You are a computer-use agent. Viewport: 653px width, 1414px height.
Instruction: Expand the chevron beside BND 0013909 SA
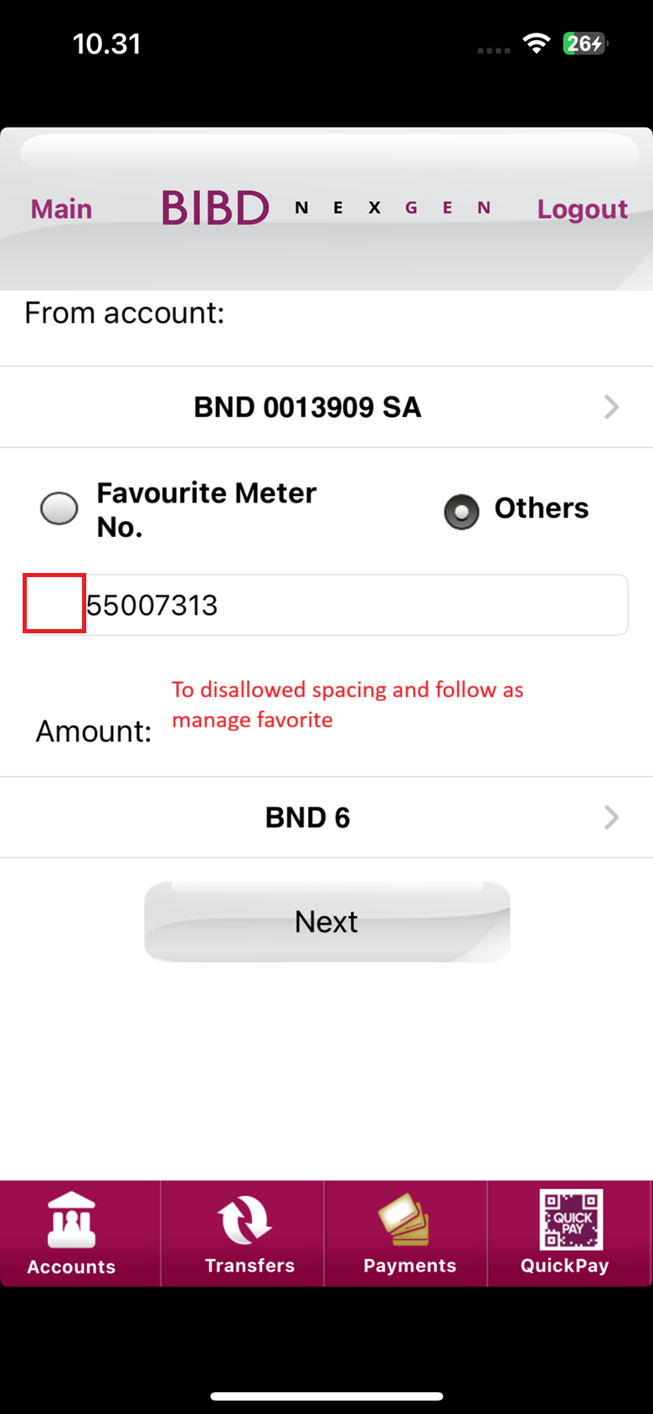[x=612, y=407]
